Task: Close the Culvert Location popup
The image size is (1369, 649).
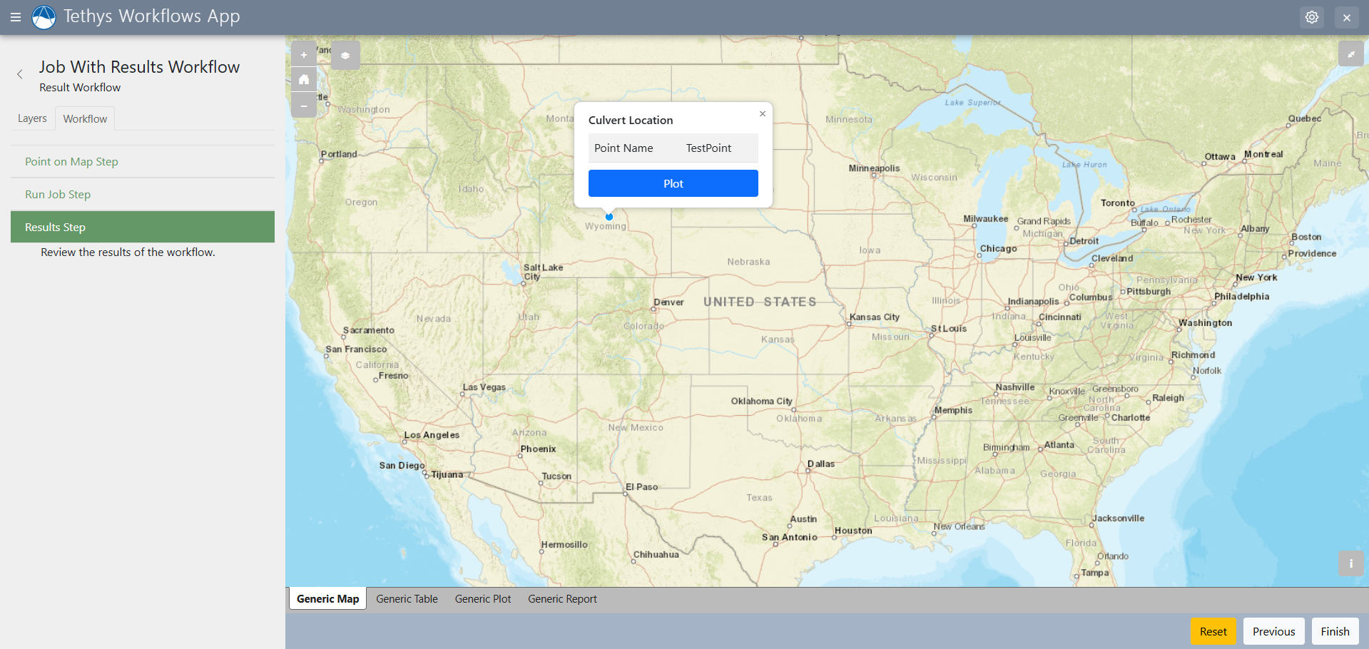Action: (762, 113)
